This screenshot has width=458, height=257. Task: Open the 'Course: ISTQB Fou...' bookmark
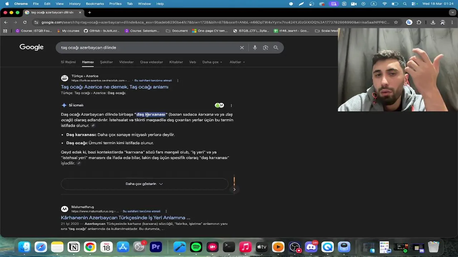[x=34, y=31]
